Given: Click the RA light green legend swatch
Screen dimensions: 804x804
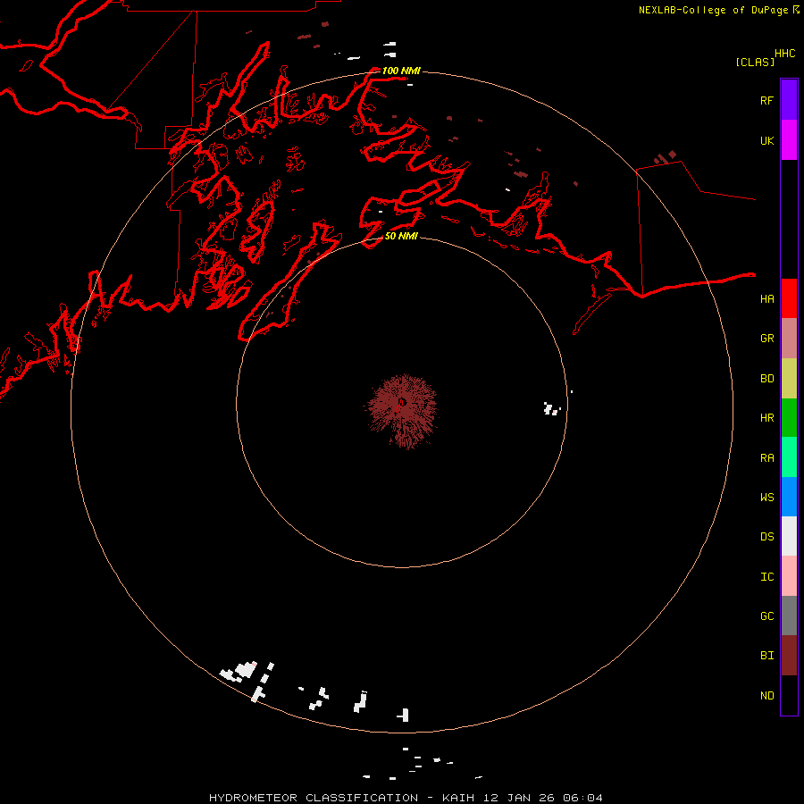Looking at the screenshot, I should click(789, 457).
